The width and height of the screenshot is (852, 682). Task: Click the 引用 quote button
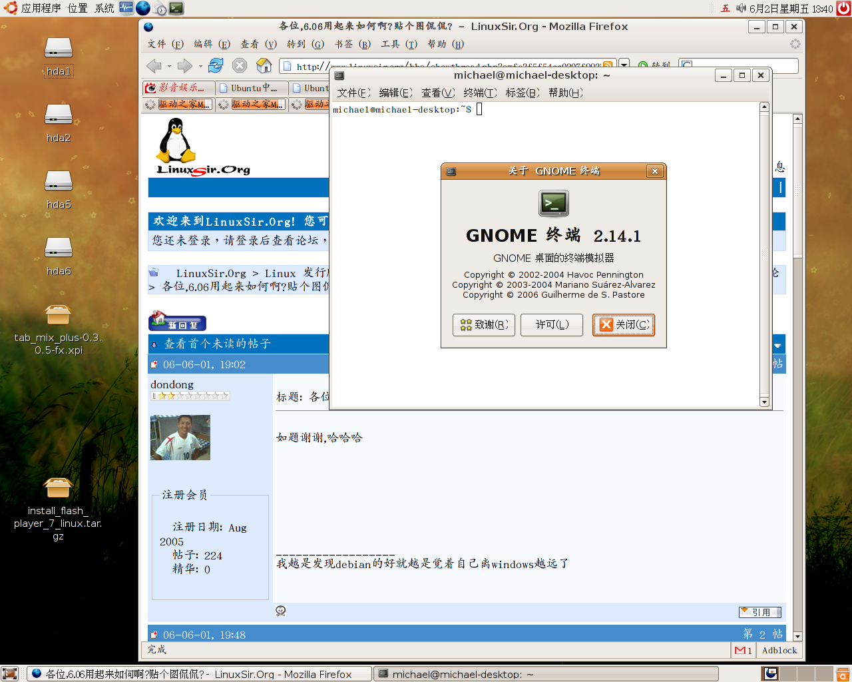pos(759,612)
